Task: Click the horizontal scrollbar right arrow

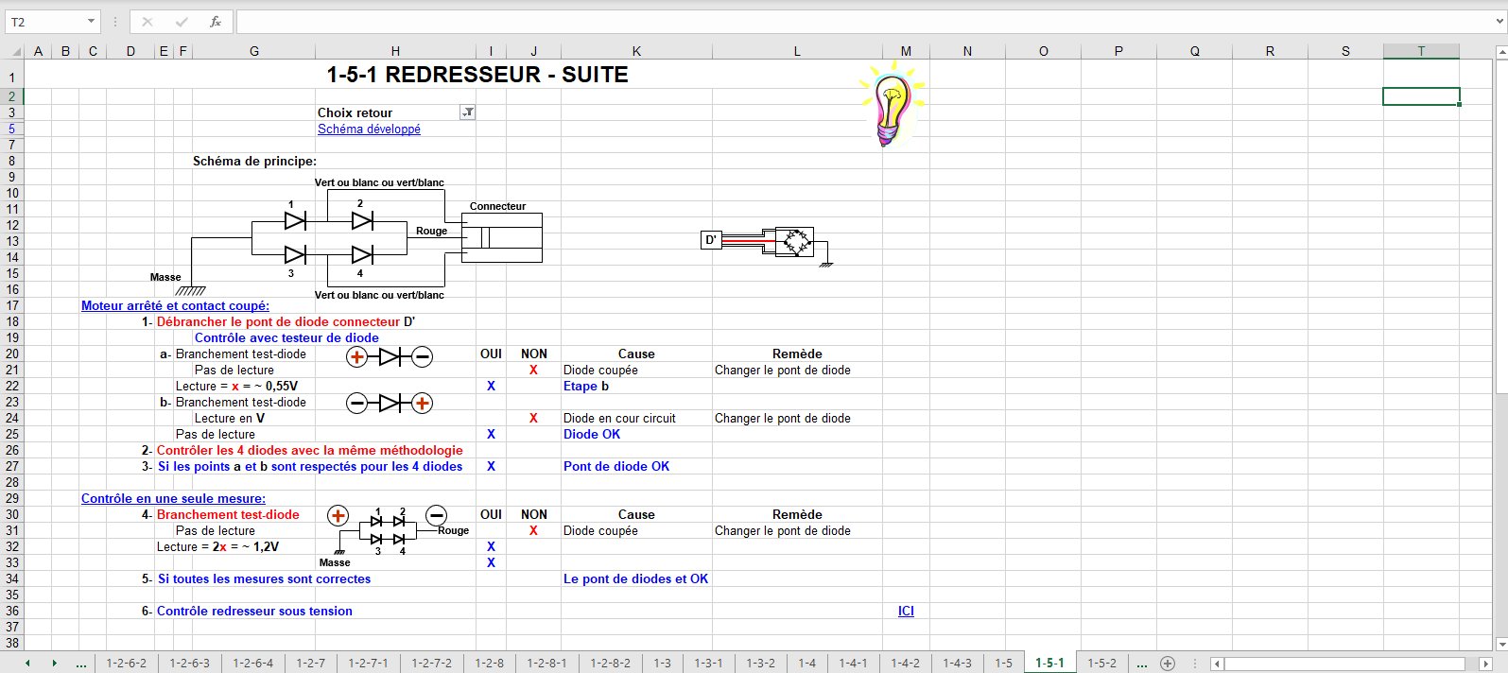Action: 1485,664
